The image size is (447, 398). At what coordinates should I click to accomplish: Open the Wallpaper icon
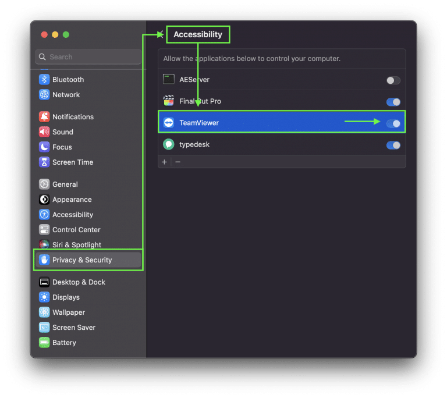pyautogui.click(x=44, y=312)
